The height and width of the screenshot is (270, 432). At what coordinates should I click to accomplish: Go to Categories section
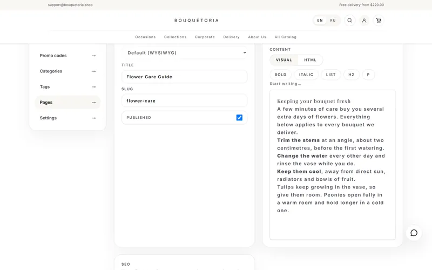(x=68, y=71)
